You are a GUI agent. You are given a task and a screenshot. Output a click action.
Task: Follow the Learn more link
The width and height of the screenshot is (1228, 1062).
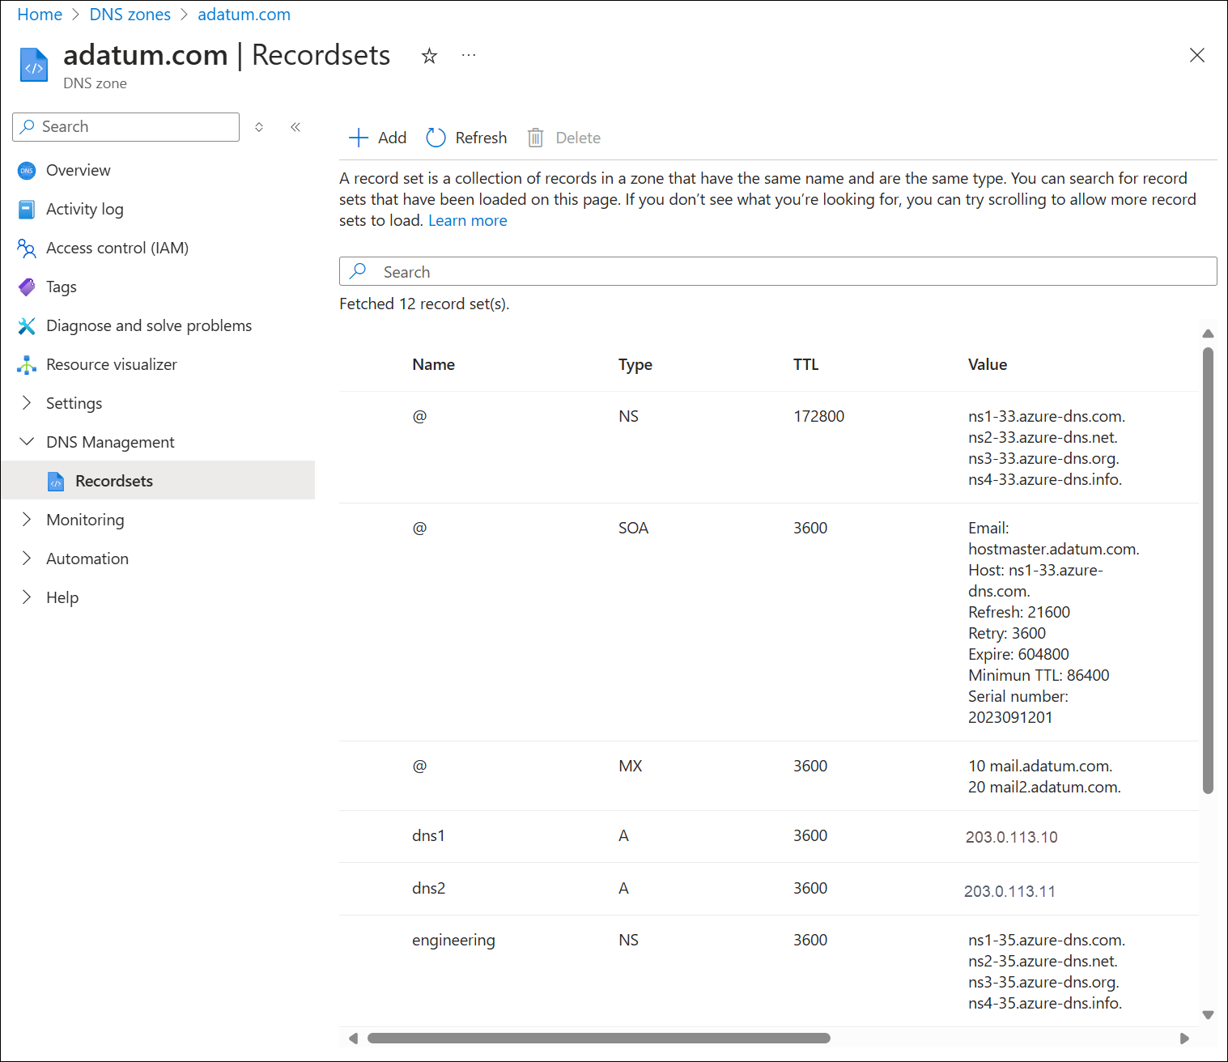467,220
